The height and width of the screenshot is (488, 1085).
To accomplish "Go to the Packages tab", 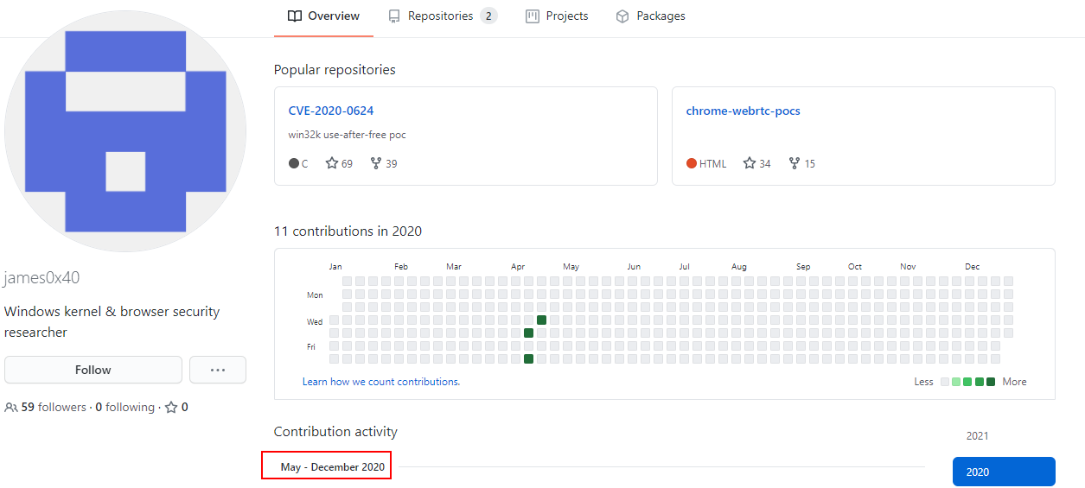I will [650, 16].
